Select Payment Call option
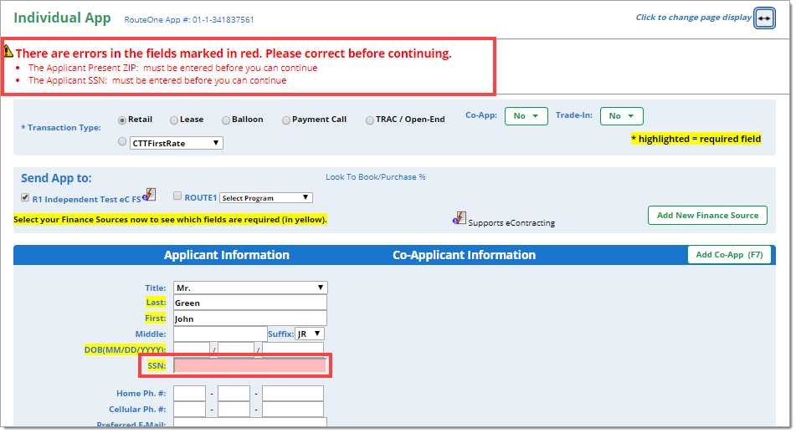796x433 pixels. 286,120
